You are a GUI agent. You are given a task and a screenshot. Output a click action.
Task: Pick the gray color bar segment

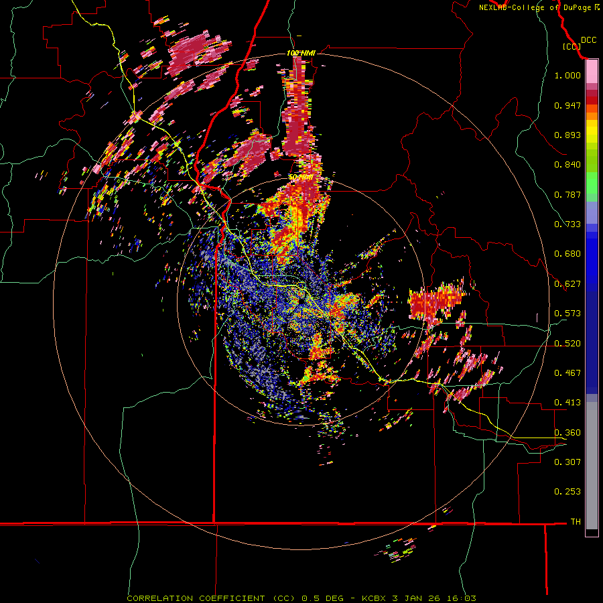click(592, 466)
